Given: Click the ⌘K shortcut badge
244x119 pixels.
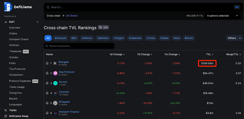Looking at the screenshot, I should [237, 7].
